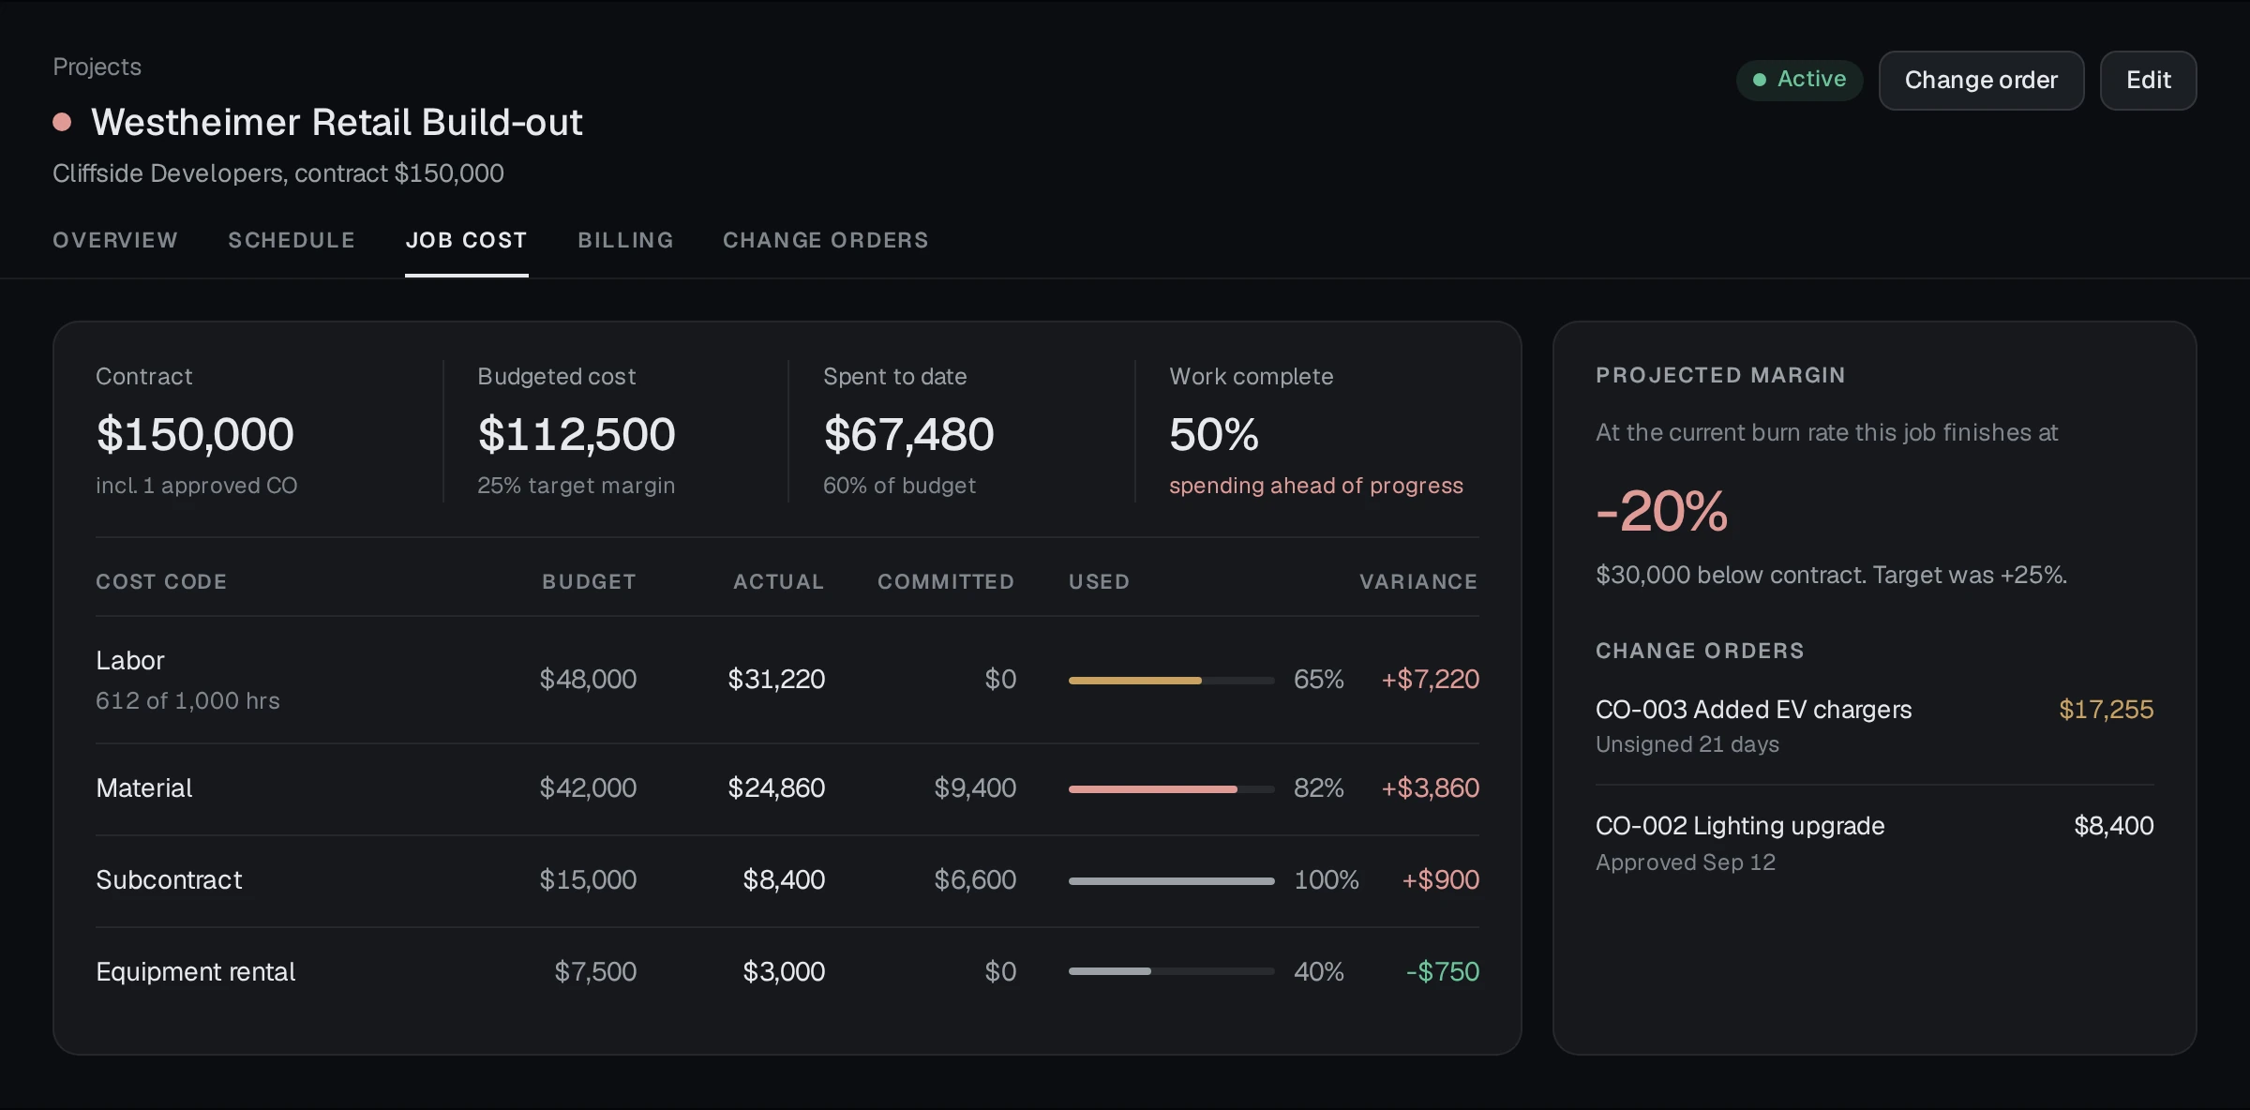
Task: Select the Job Cost tab
Action: tap(466, 240)
